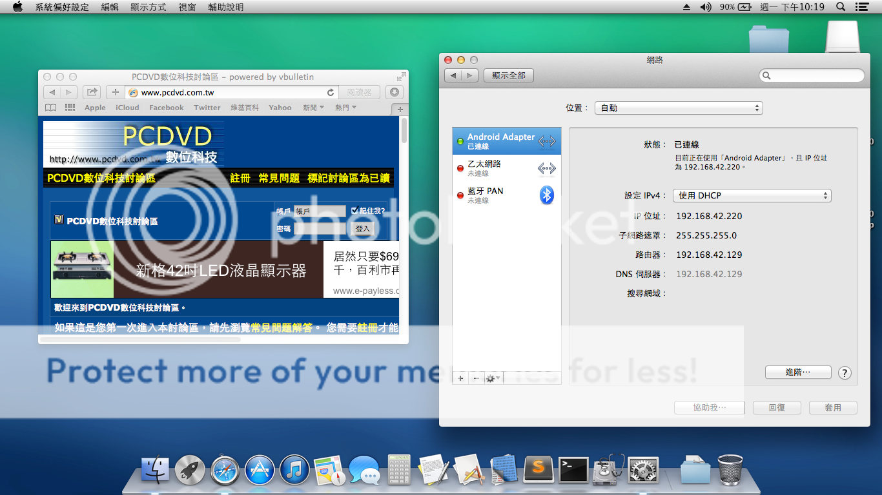This screenshot has width=882, height=495.
Task: Click Back arrow in Network window
Action: click(x=453, y=75)
